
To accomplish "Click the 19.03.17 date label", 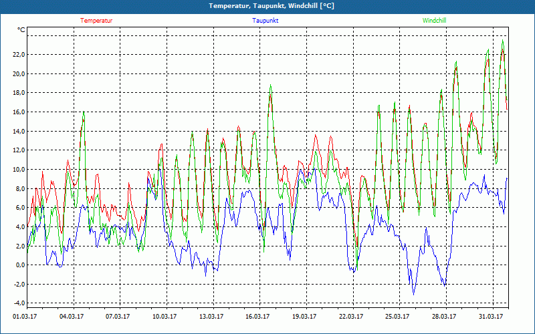I will pyautogui.click(x=304, y=317).
